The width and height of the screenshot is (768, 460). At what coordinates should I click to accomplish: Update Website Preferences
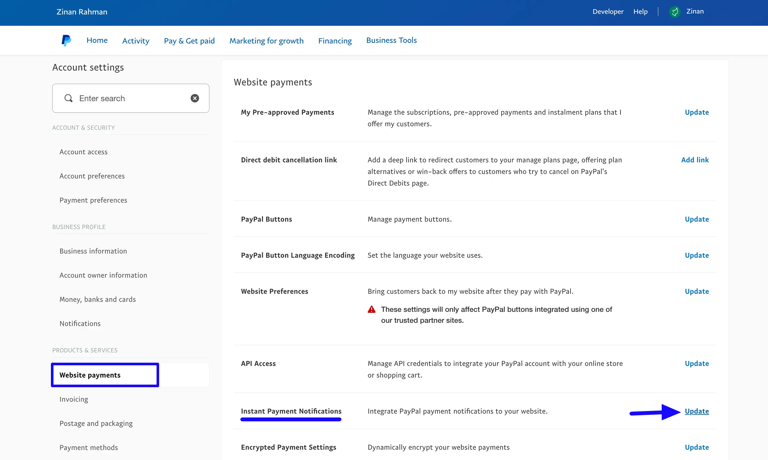click(697, 291)
